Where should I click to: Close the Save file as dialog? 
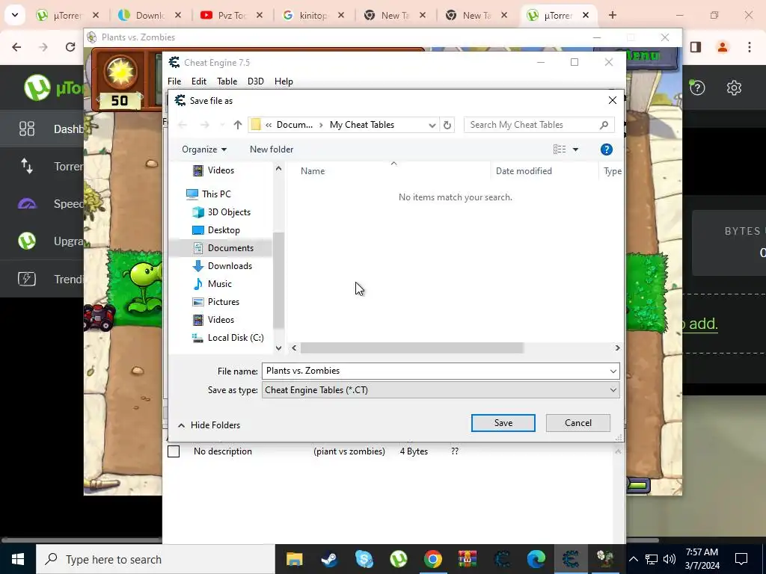point(612,101)
